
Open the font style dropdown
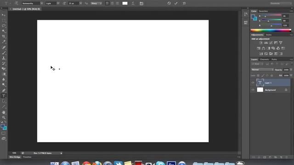(58, 3)
